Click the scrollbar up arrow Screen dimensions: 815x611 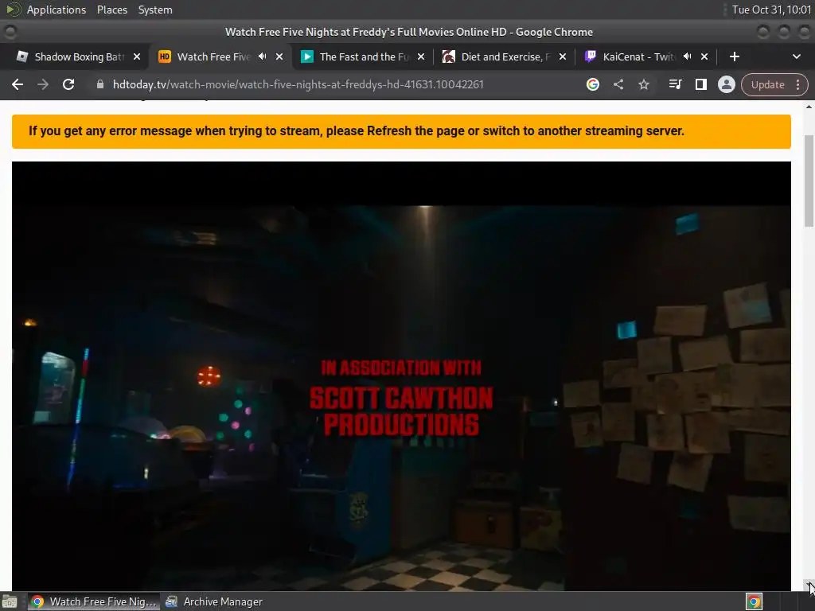809,106
